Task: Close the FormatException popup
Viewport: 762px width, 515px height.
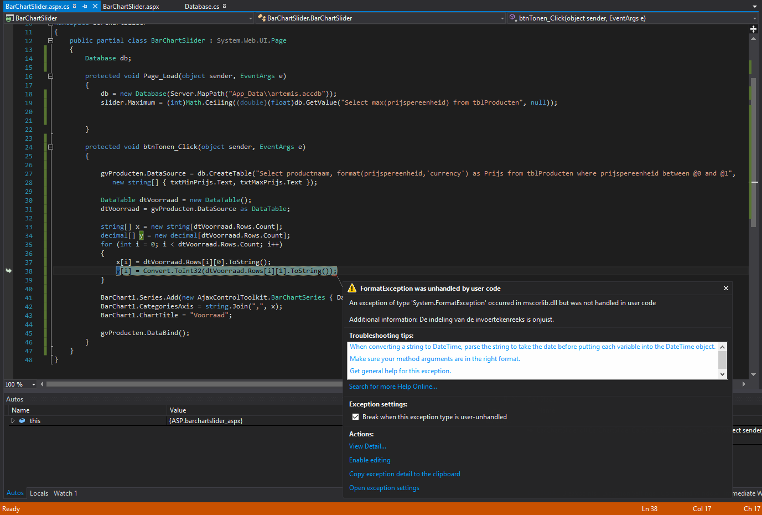Action: [726, 288]
